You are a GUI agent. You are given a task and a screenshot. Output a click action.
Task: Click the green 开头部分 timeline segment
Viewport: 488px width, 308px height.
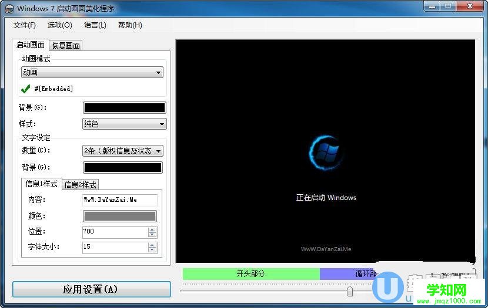point(251,273)
